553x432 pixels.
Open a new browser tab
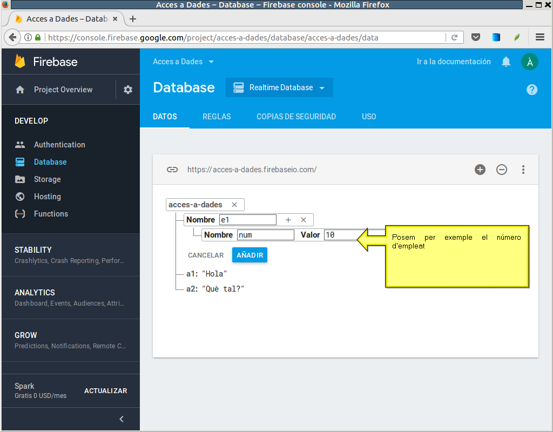(133, 19)
